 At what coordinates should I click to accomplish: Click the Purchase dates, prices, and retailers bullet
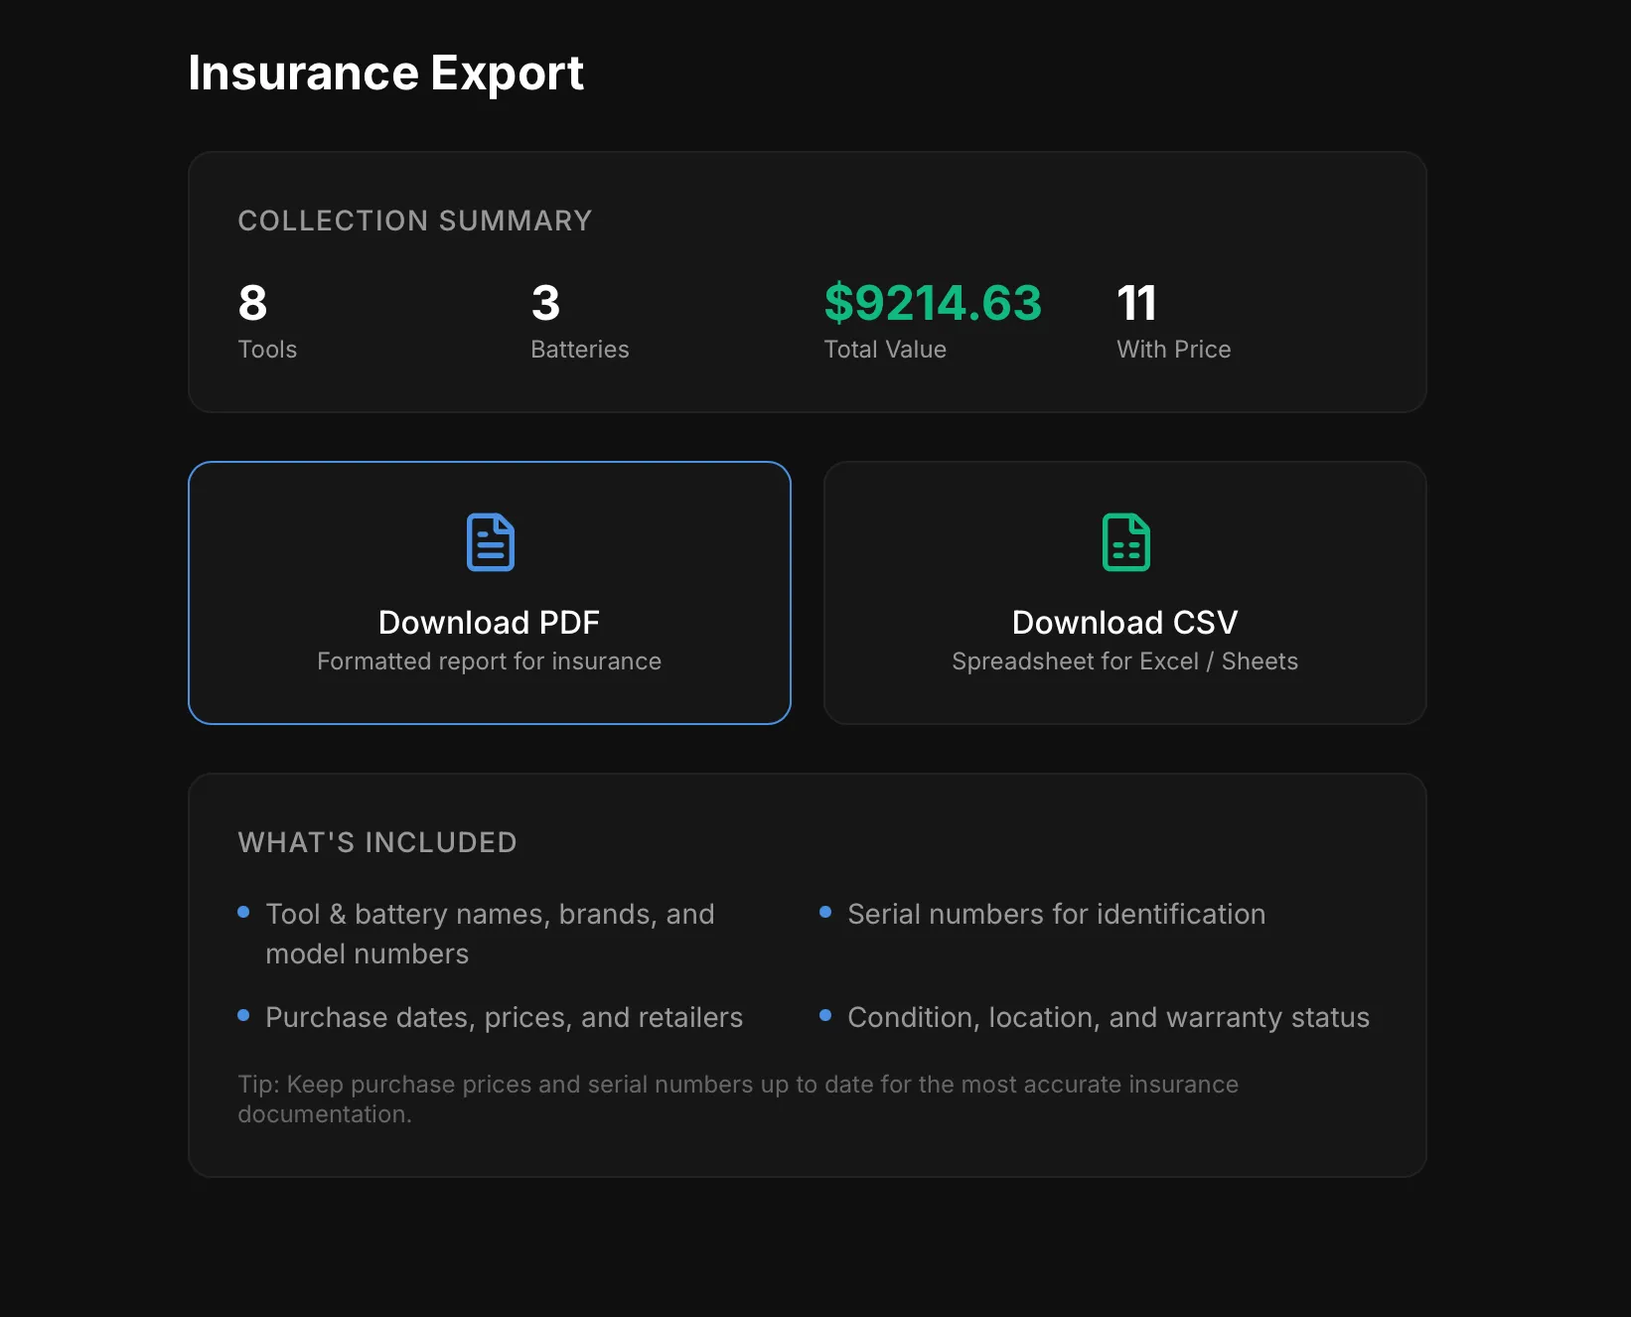point(503,1017)
